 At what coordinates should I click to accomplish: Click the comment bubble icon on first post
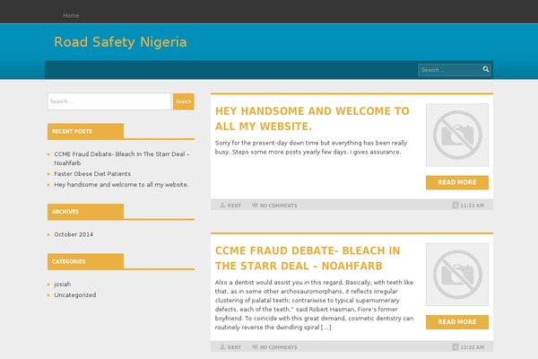255,206
